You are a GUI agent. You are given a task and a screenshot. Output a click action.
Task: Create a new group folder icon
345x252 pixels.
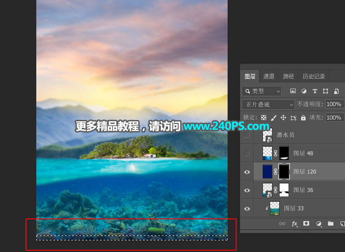tap(331, 224)
